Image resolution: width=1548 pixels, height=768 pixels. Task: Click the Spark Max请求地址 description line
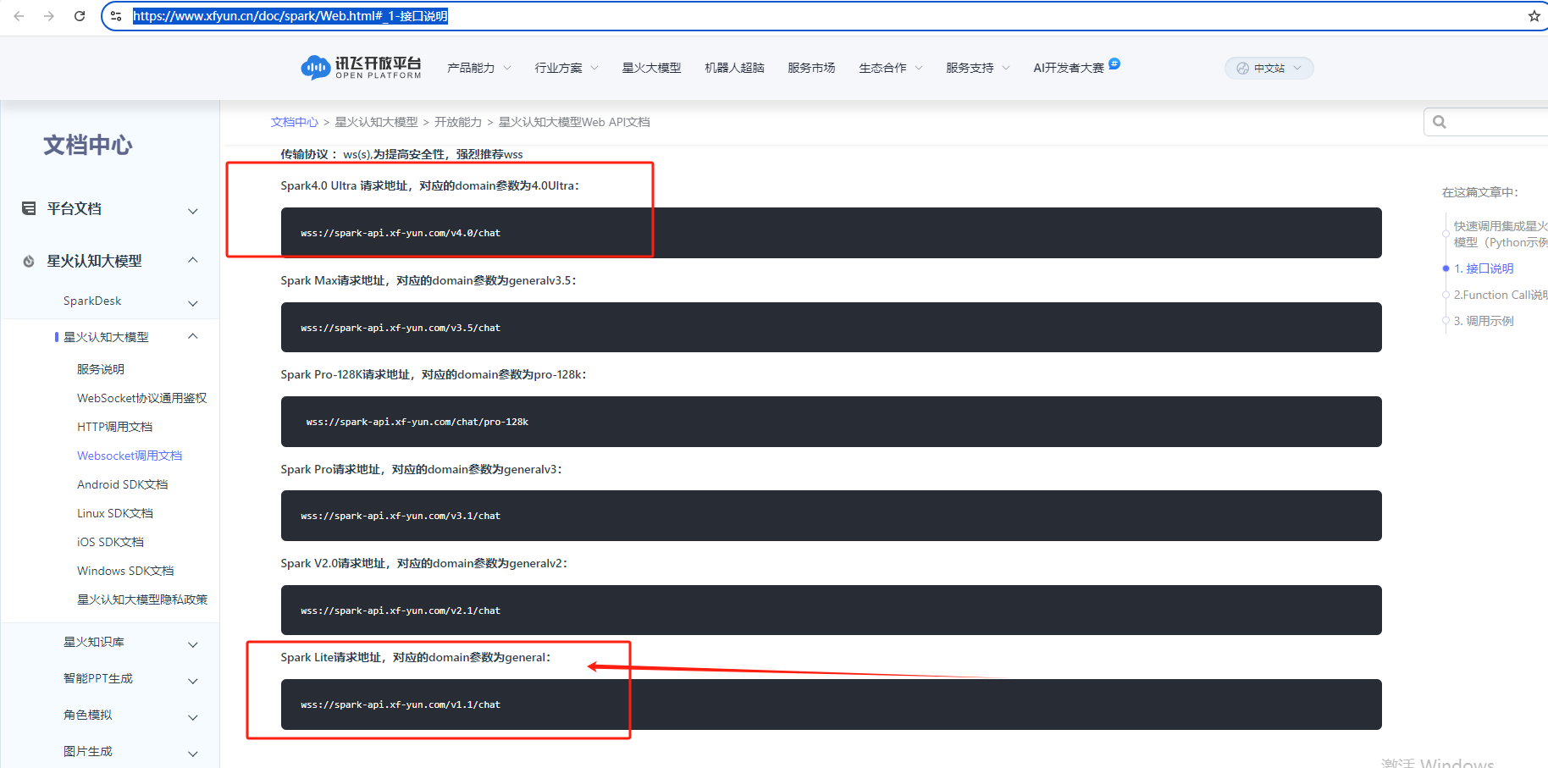coord(428,280)
